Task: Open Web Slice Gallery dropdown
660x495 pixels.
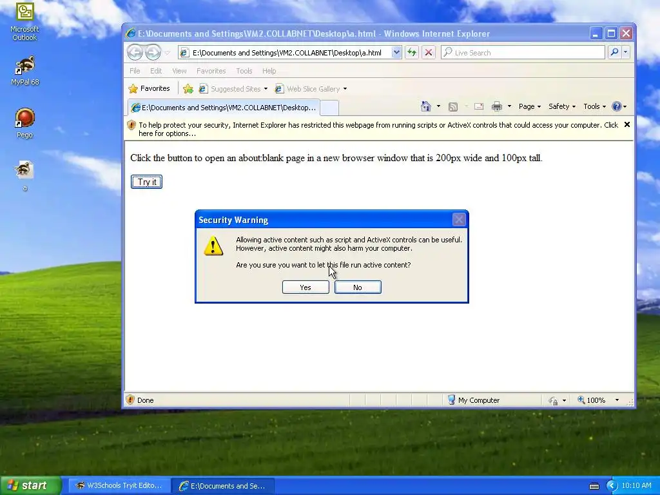Action: pyautogui.click(x=311, y=89)
